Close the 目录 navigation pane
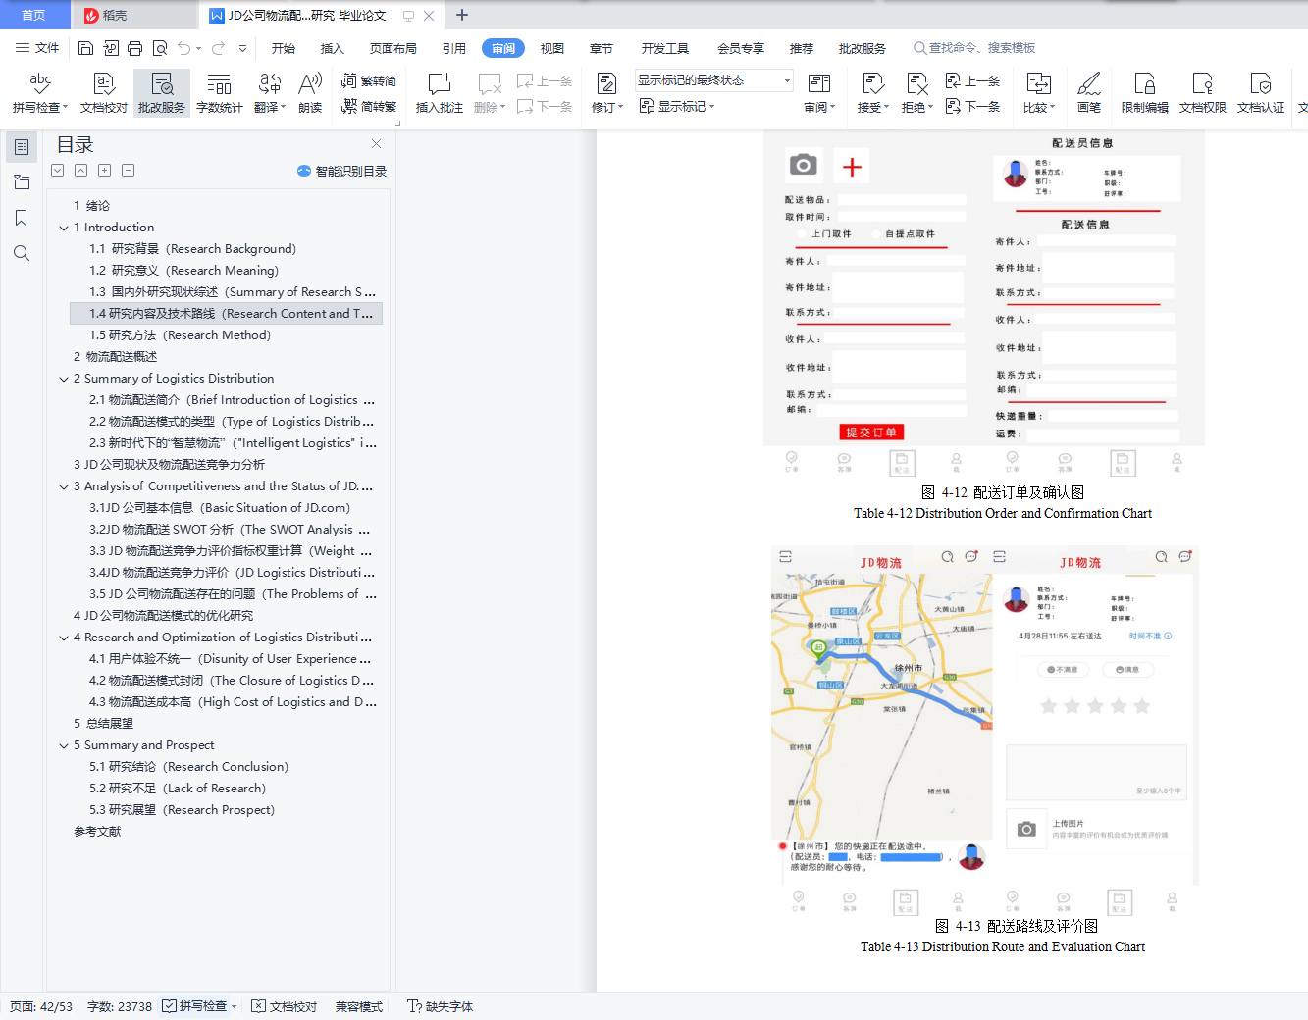 [376, 144]
